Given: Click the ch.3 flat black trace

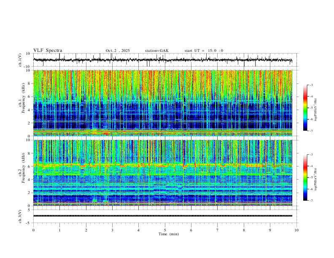Looking at the screenshot, I should click(x=163, y=216).
